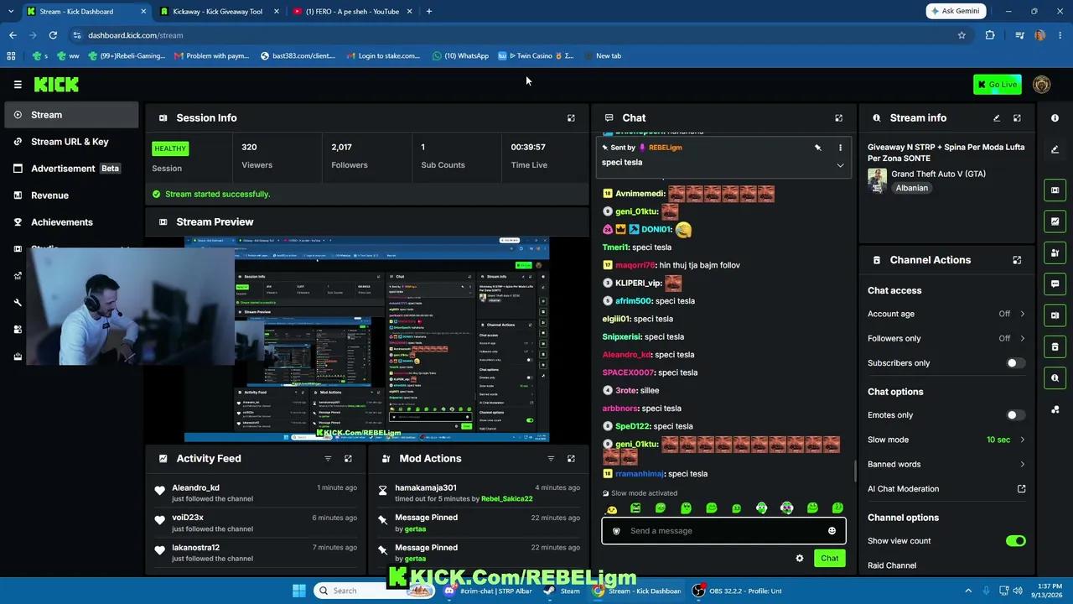Open the user profile avatar menu

pyautogui.click(x=1042, y=84)
